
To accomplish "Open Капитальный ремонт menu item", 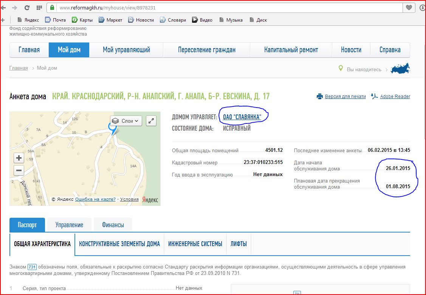I will pos(291,50).
